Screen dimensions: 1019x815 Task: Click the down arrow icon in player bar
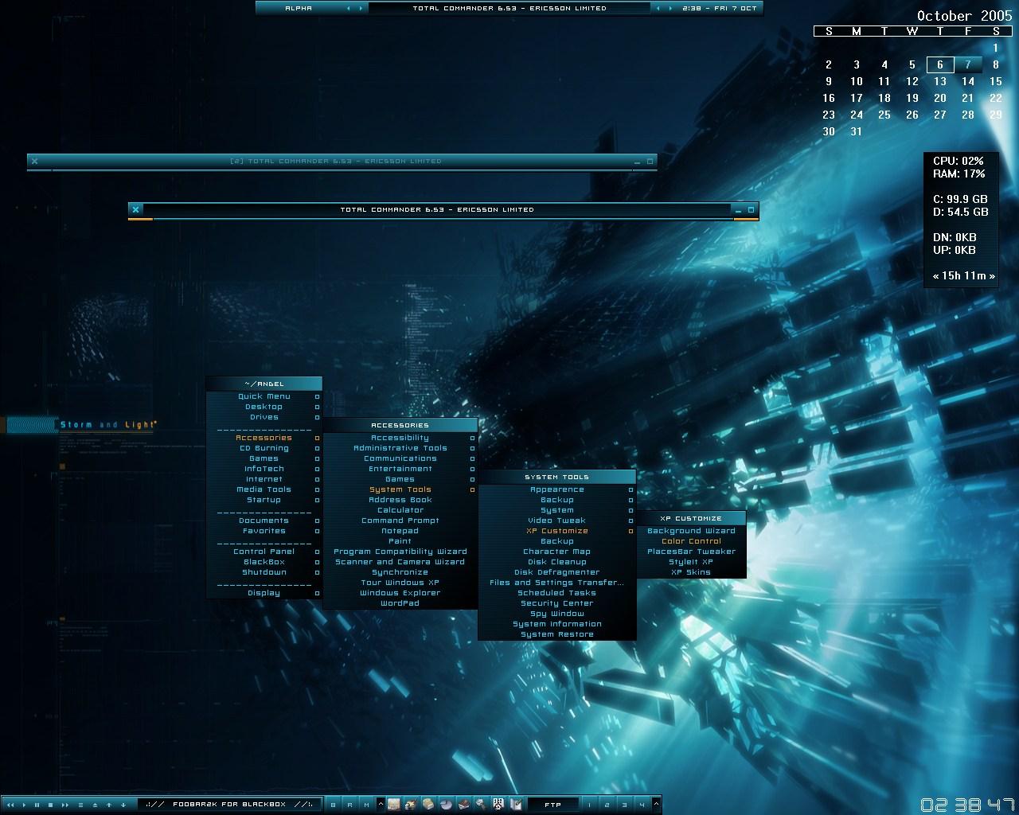pos(123,805)
